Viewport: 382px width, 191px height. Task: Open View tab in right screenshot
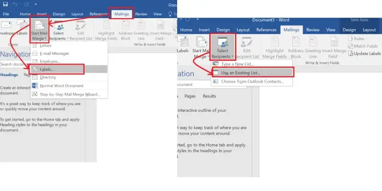pyautogui.click(x=330, y=30)
